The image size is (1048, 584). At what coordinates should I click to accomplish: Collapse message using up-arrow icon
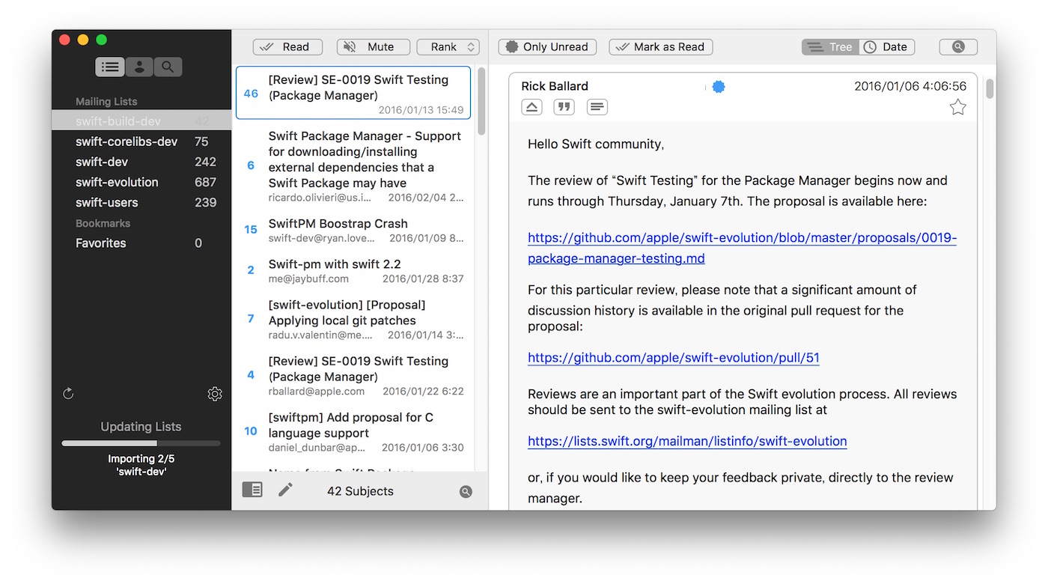coord(531,107)
